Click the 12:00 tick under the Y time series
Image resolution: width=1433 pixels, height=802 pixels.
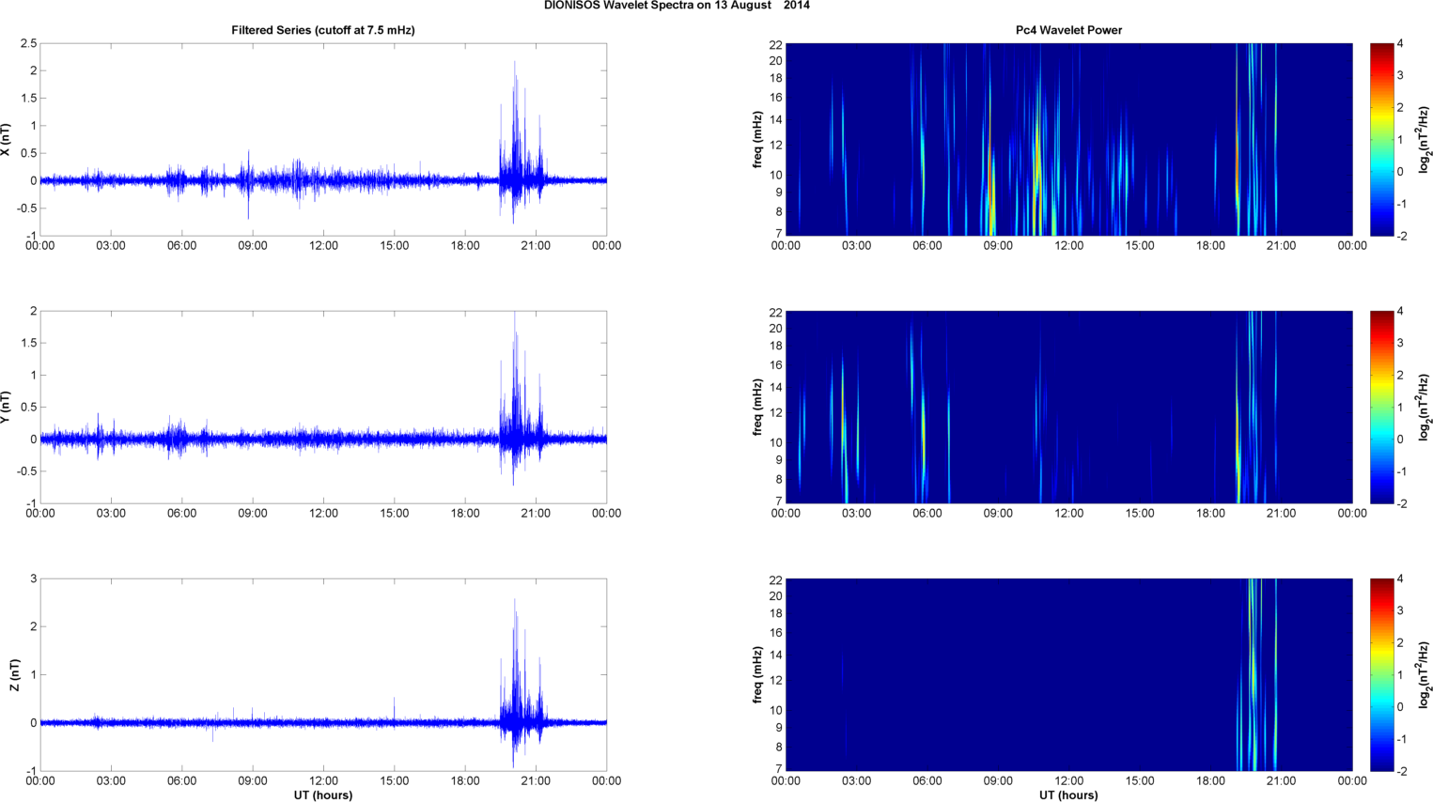pos(323,513)
